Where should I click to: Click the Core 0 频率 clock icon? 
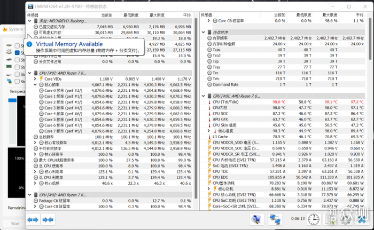41,91
